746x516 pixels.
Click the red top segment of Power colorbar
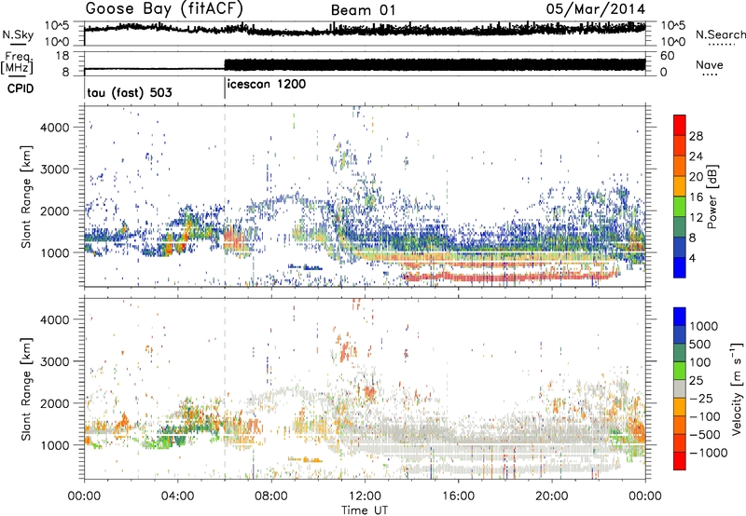point(680,126)
